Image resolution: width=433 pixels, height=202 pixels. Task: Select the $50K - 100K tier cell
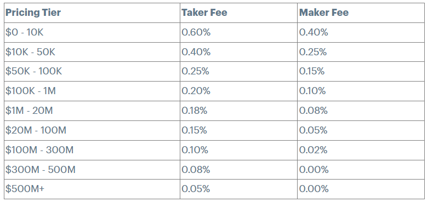92,72
